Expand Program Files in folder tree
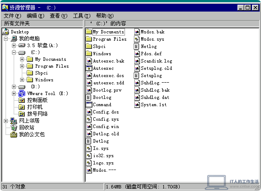The image size is (261, 191). [x=22, y=66]
